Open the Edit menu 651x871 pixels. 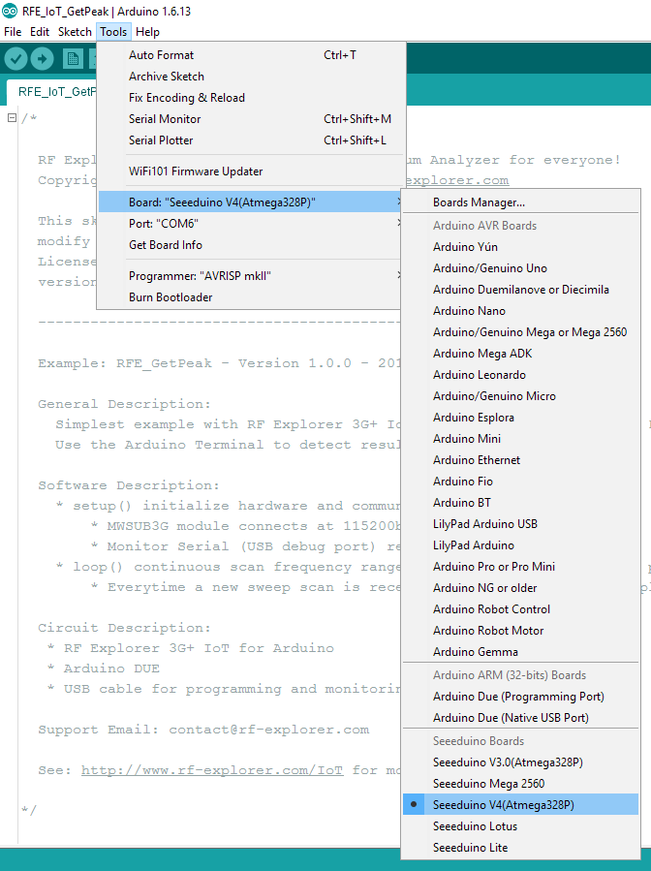point(40,32)
